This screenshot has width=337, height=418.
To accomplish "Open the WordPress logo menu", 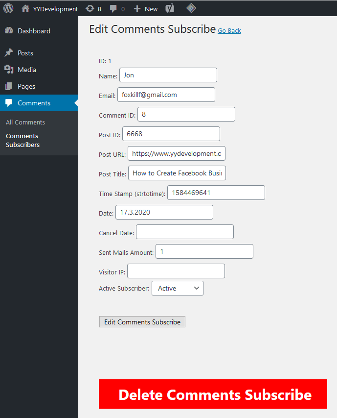I will 8,8.
